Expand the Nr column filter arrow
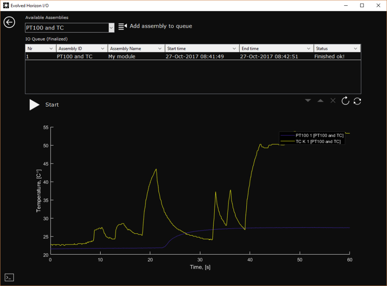387x286 pixels. [x=51, y=49]
